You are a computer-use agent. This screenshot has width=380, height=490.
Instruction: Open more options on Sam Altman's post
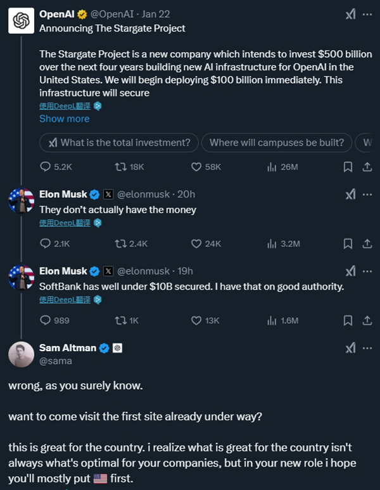pos(367,348)
